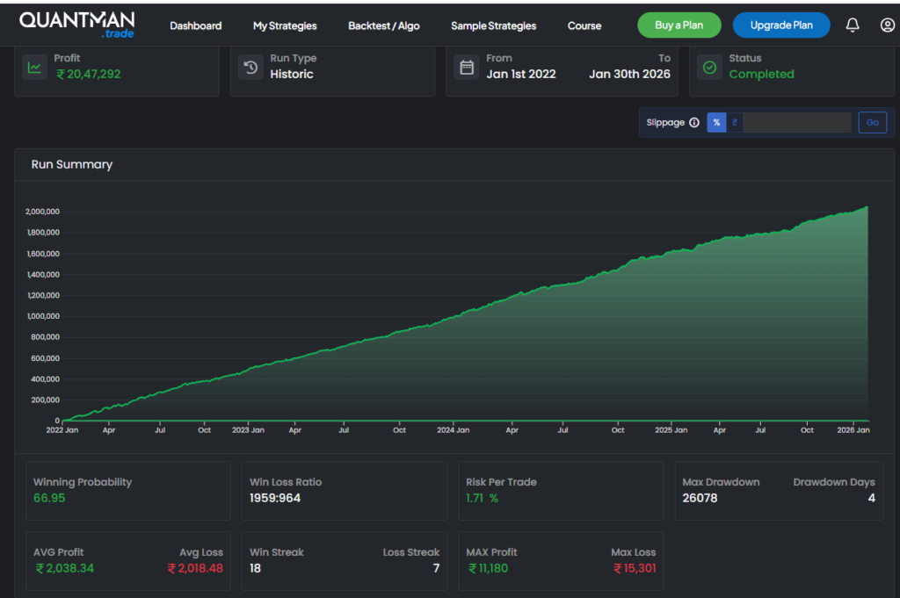Click the Profit chart icon

tap(35, 68)
